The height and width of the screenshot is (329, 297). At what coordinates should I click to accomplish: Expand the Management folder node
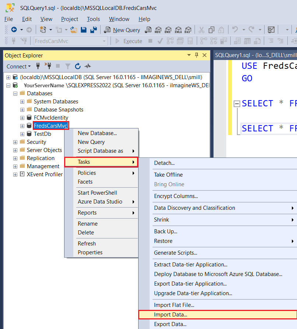(15, 167)
